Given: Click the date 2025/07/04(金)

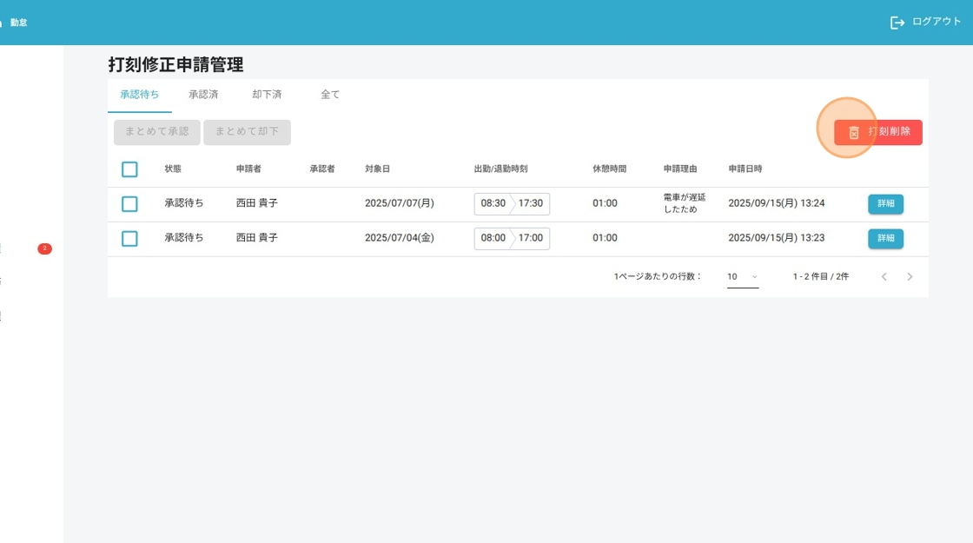Looking at the screenshot, I should (400, 238).
